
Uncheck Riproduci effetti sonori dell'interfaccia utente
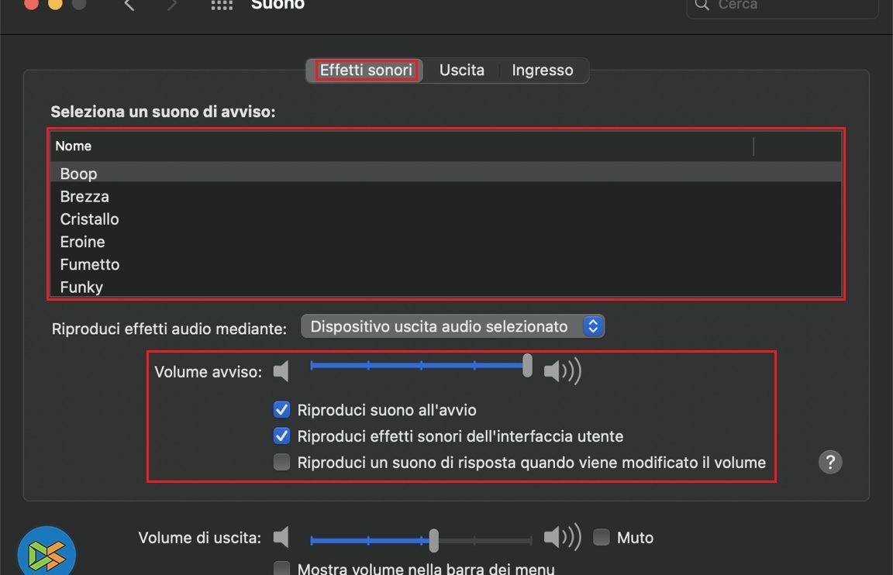[282, 436]
